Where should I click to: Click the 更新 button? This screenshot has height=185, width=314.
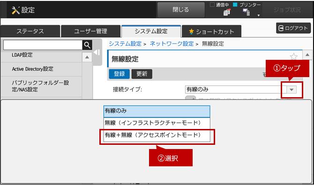point(142,74)
